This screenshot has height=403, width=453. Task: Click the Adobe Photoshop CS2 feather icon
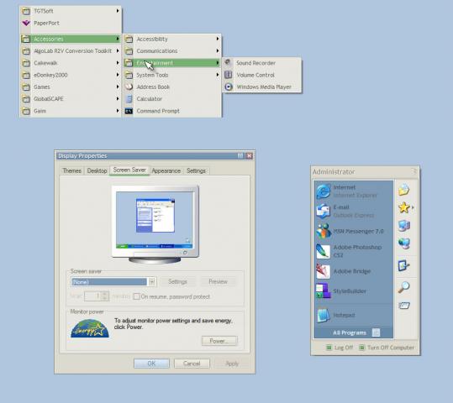tap(323, 251)
